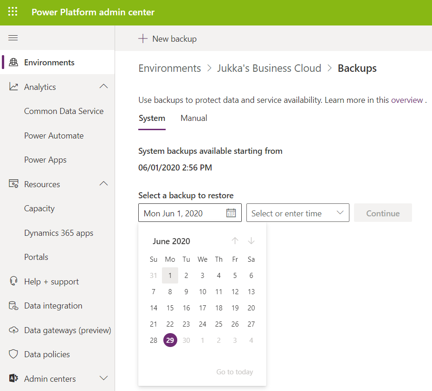Switch to the System tab
Viewport: 432px width, 391px height.
(x=152, y=118)
